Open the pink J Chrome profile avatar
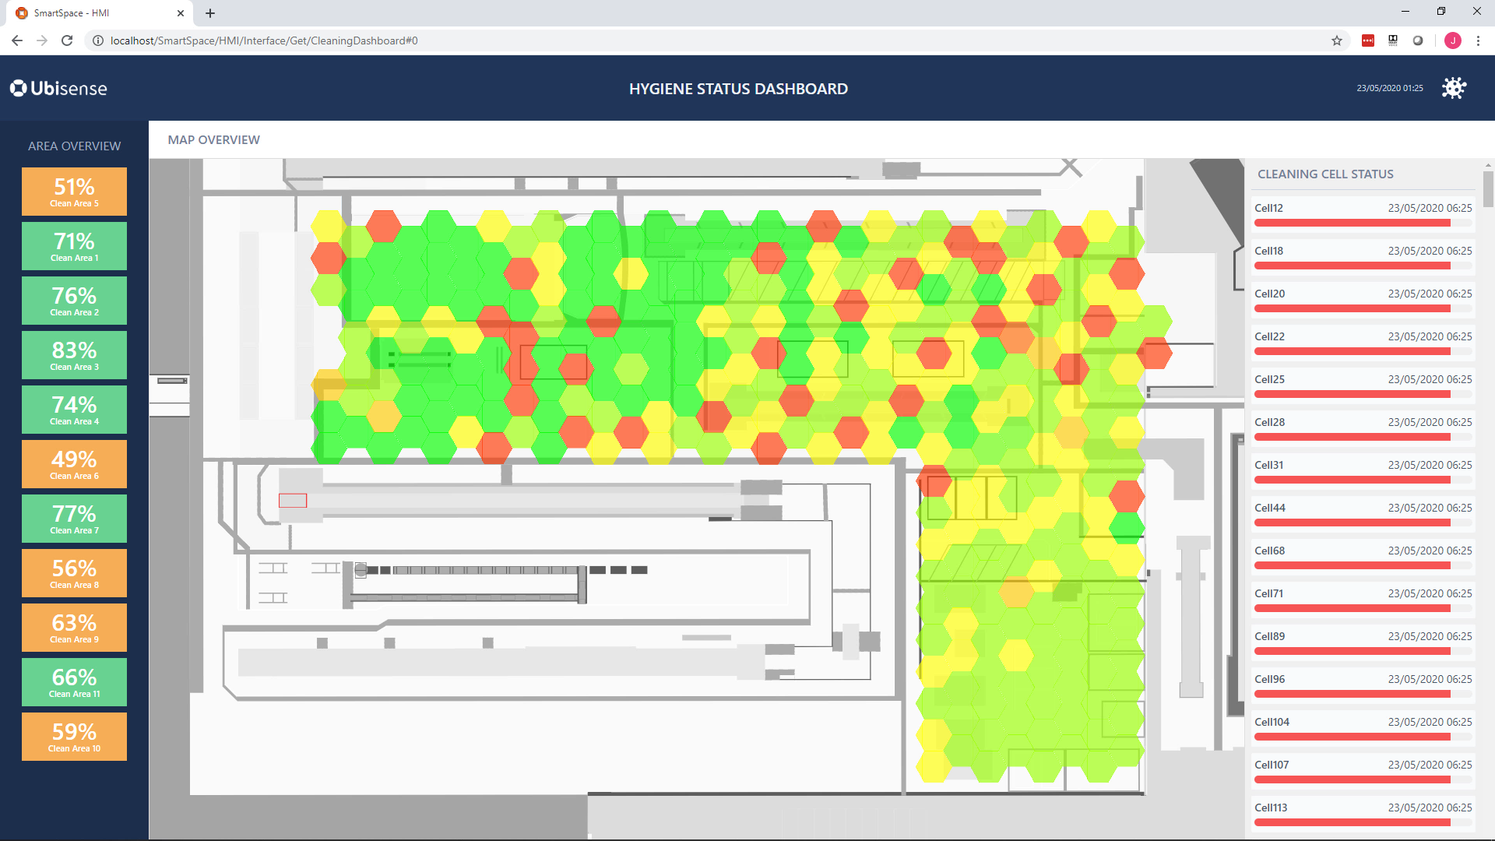 (1453, 40)
